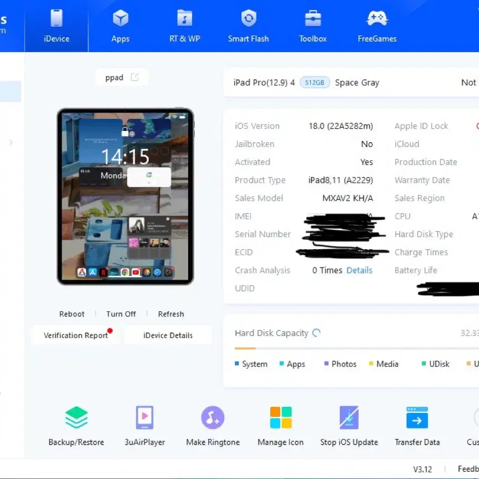This screenshot has width=479, height=479.
Task: Click the Photos purple legend swatch
Action: (x=326, y=364)
